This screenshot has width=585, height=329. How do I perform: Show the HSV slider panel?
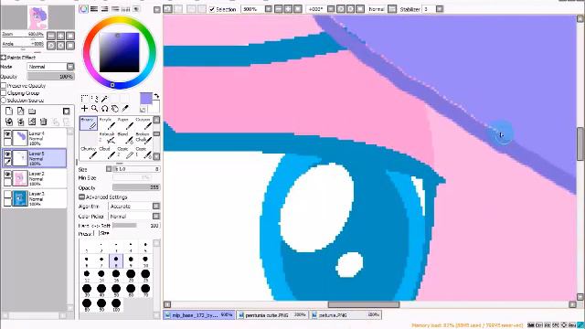coord(105,9)
